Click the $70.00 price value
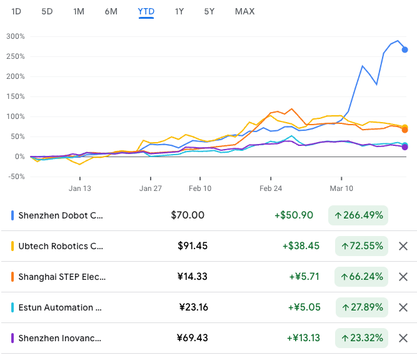The image size is (417, 355). tap(188, 215)
